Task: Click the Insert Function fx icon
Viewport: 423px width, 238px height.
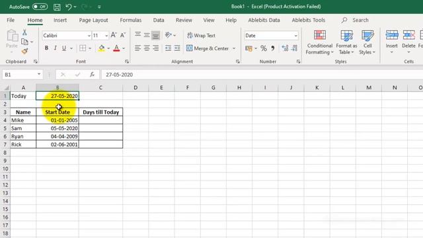Action: pyautogui.click(x=92, y=75)
